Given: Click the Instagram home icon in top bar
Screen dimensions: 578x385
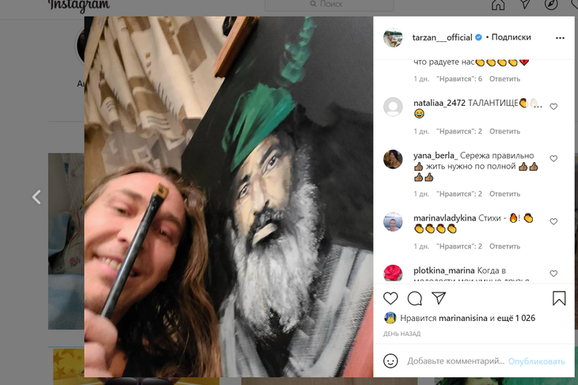Looking at the screenshot, I should tap(498, 5).
